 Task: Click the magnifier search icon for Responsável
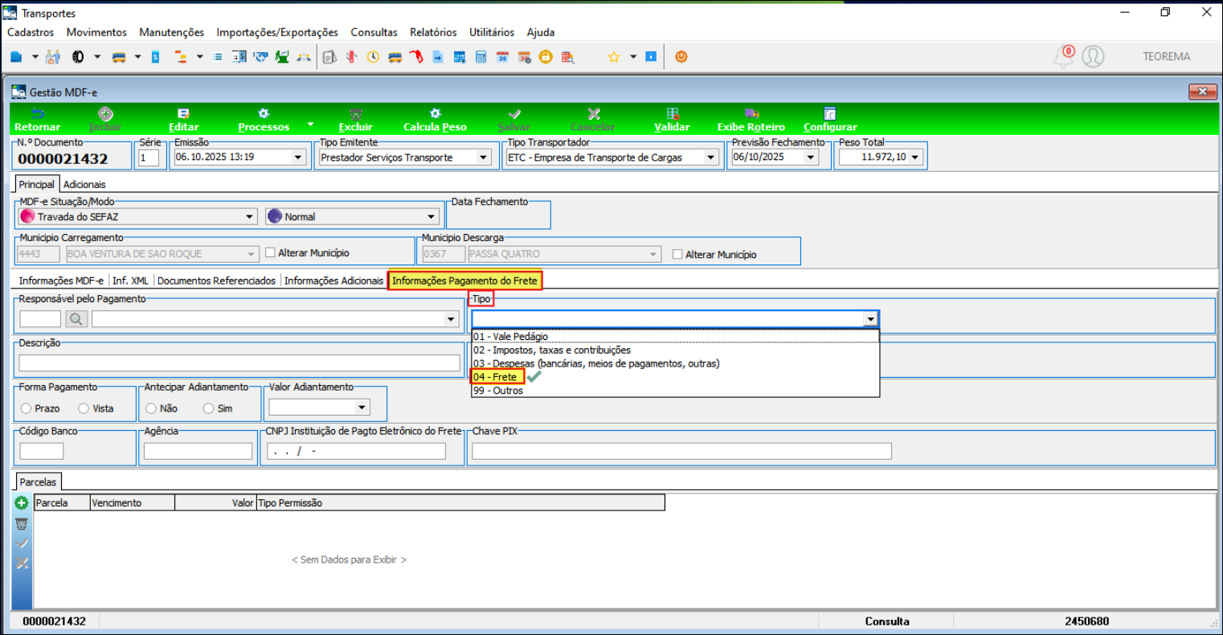[x=76, y=319]
